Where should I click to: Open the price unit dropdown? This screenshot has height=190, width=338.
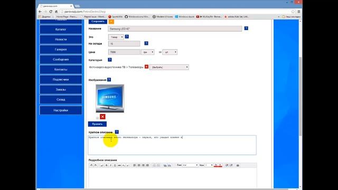(170, 52)
